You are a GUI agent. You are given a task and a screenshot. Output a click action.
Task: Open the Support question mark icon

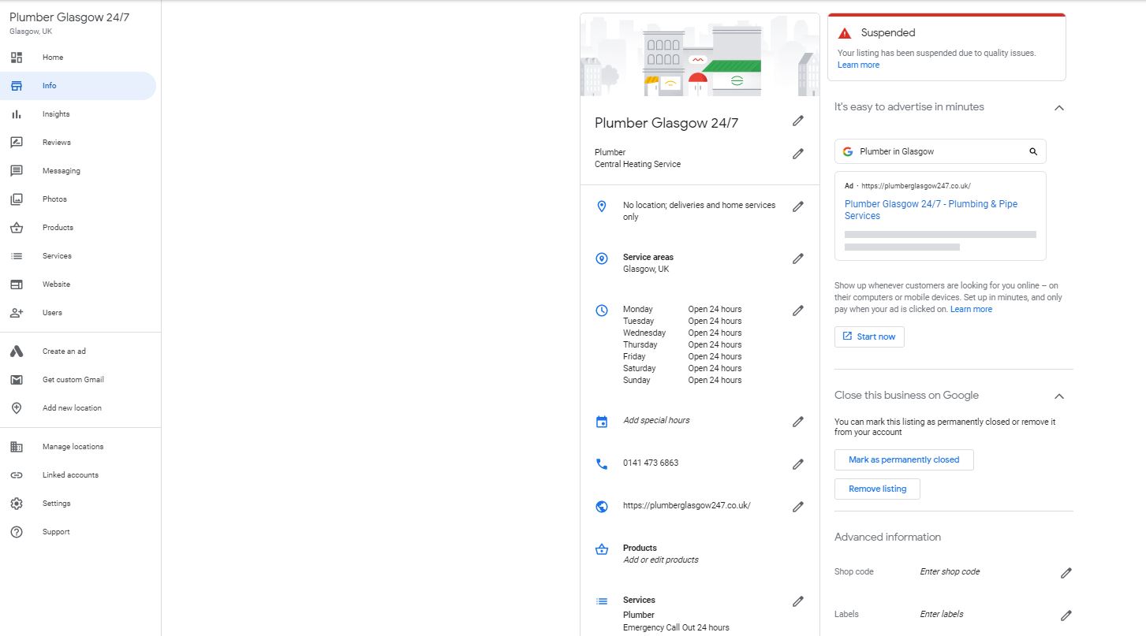[17, 532]
